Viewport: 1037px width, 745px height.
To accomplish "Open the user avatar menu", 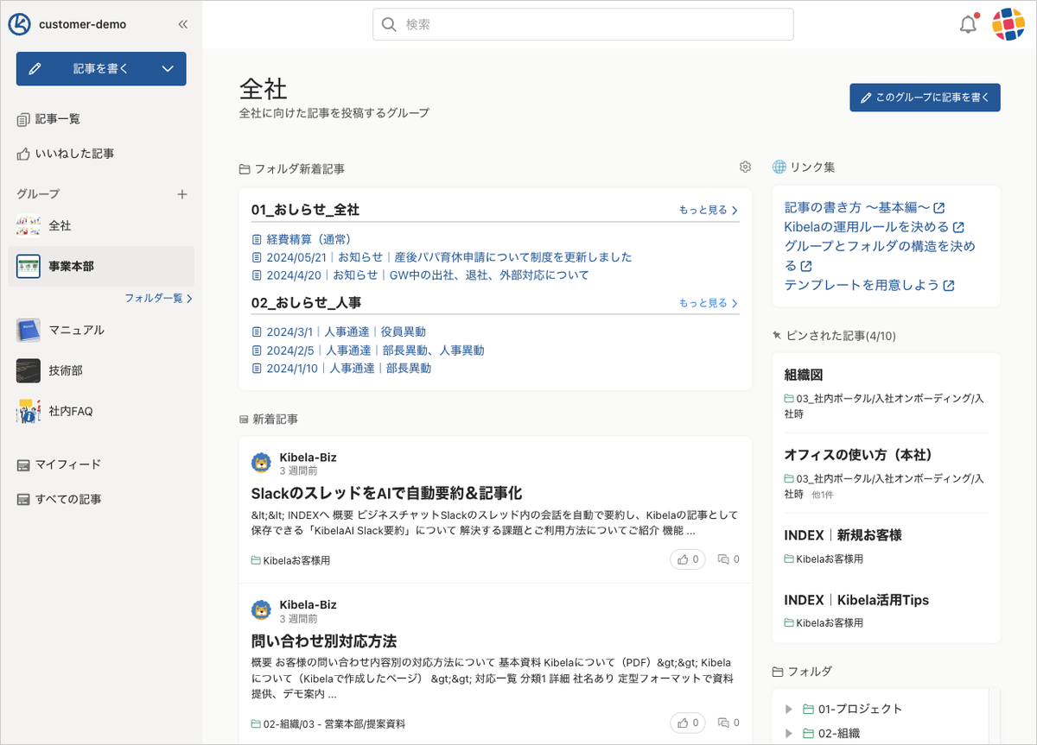I will point(1008,25).
